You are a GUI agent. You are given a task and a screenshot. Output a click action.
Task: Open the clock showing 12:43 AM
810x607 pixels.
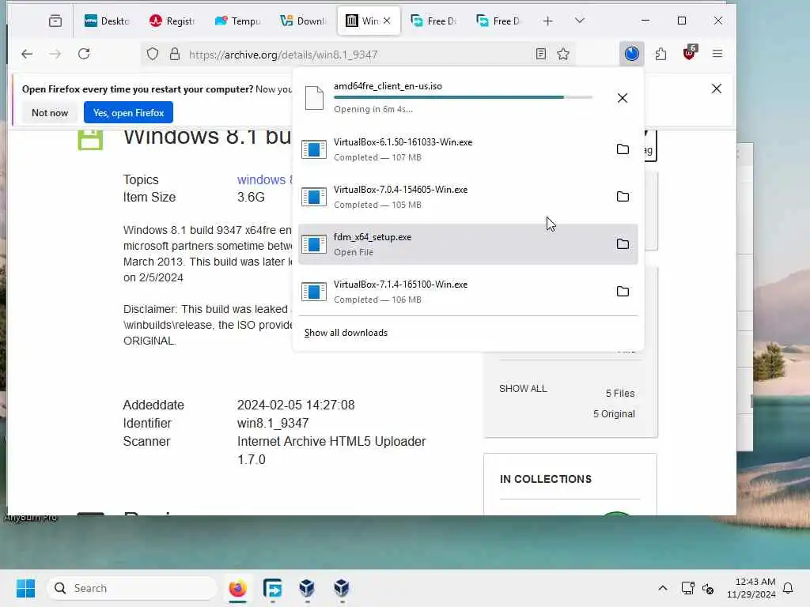pos(751,588)
